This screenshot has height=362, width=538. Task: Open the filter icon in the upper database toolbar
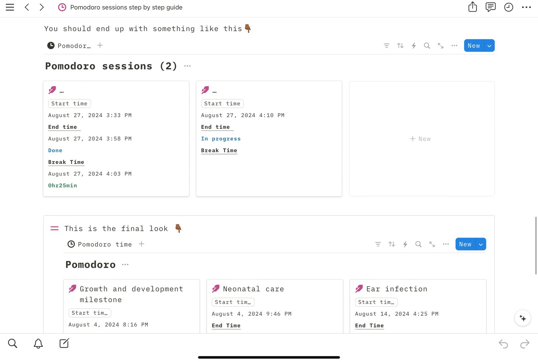[x=386, y=46]
